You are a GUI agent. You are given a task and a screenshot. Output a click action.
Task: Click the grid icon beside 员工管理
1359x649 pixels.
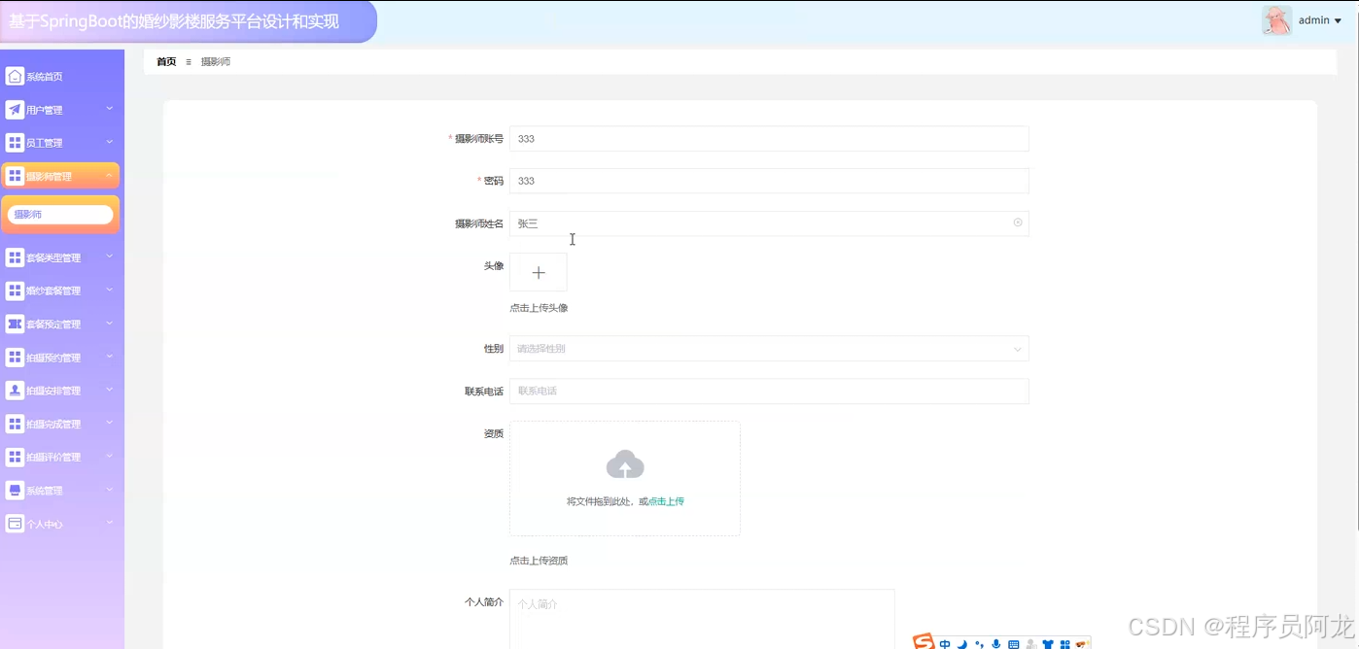point(15,143)
